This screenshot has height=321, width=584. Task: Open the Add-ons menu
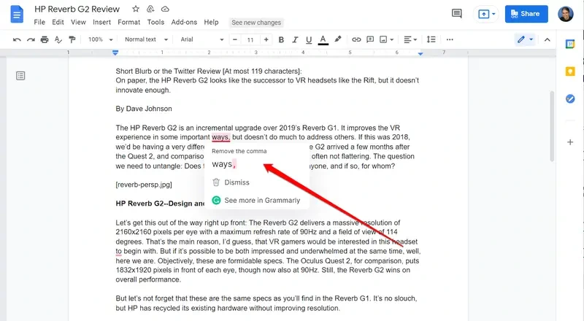tap(184, 23)
